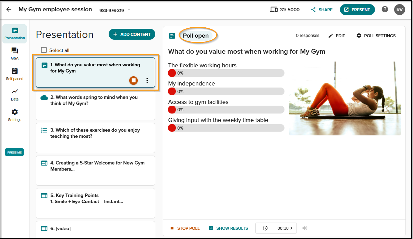413x239 pixels.
Task: Open the Settings sidebar tab
Action: coord(15,115)
